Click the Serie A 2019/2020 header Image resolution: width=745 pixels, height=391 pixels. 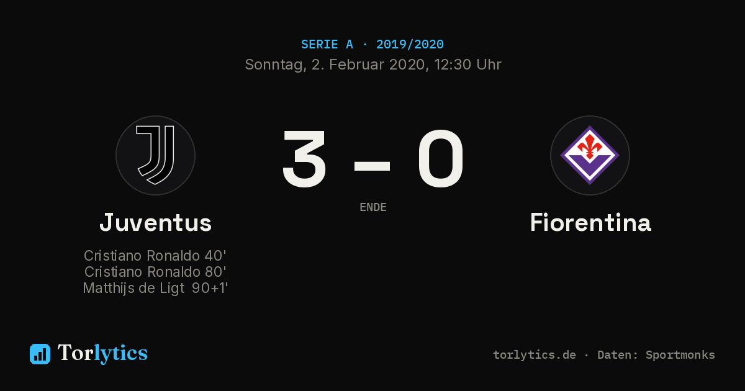coord(372,45)
